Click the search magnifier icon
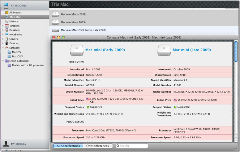Viewport: 240px width, 152px height. (118, 146)
